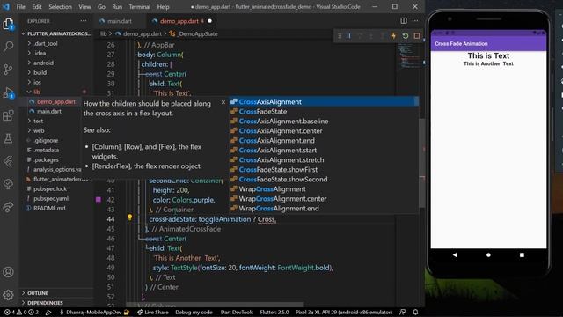563x317 pixels.
Task: Open the Explorer view in activity bar
Action: click(x=8, y=24)
